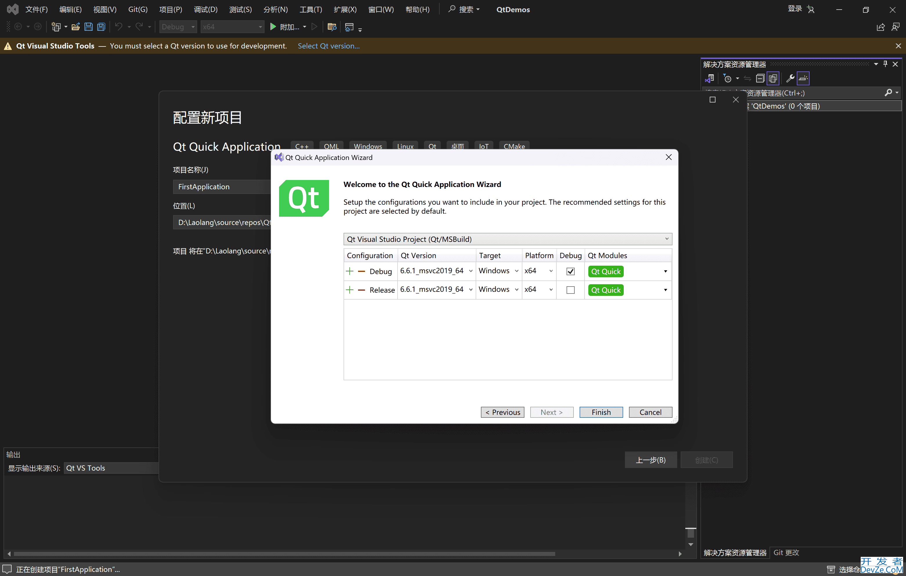
Task: Click the collapse all icon in Solution Explorer
Action: [760, 78]
